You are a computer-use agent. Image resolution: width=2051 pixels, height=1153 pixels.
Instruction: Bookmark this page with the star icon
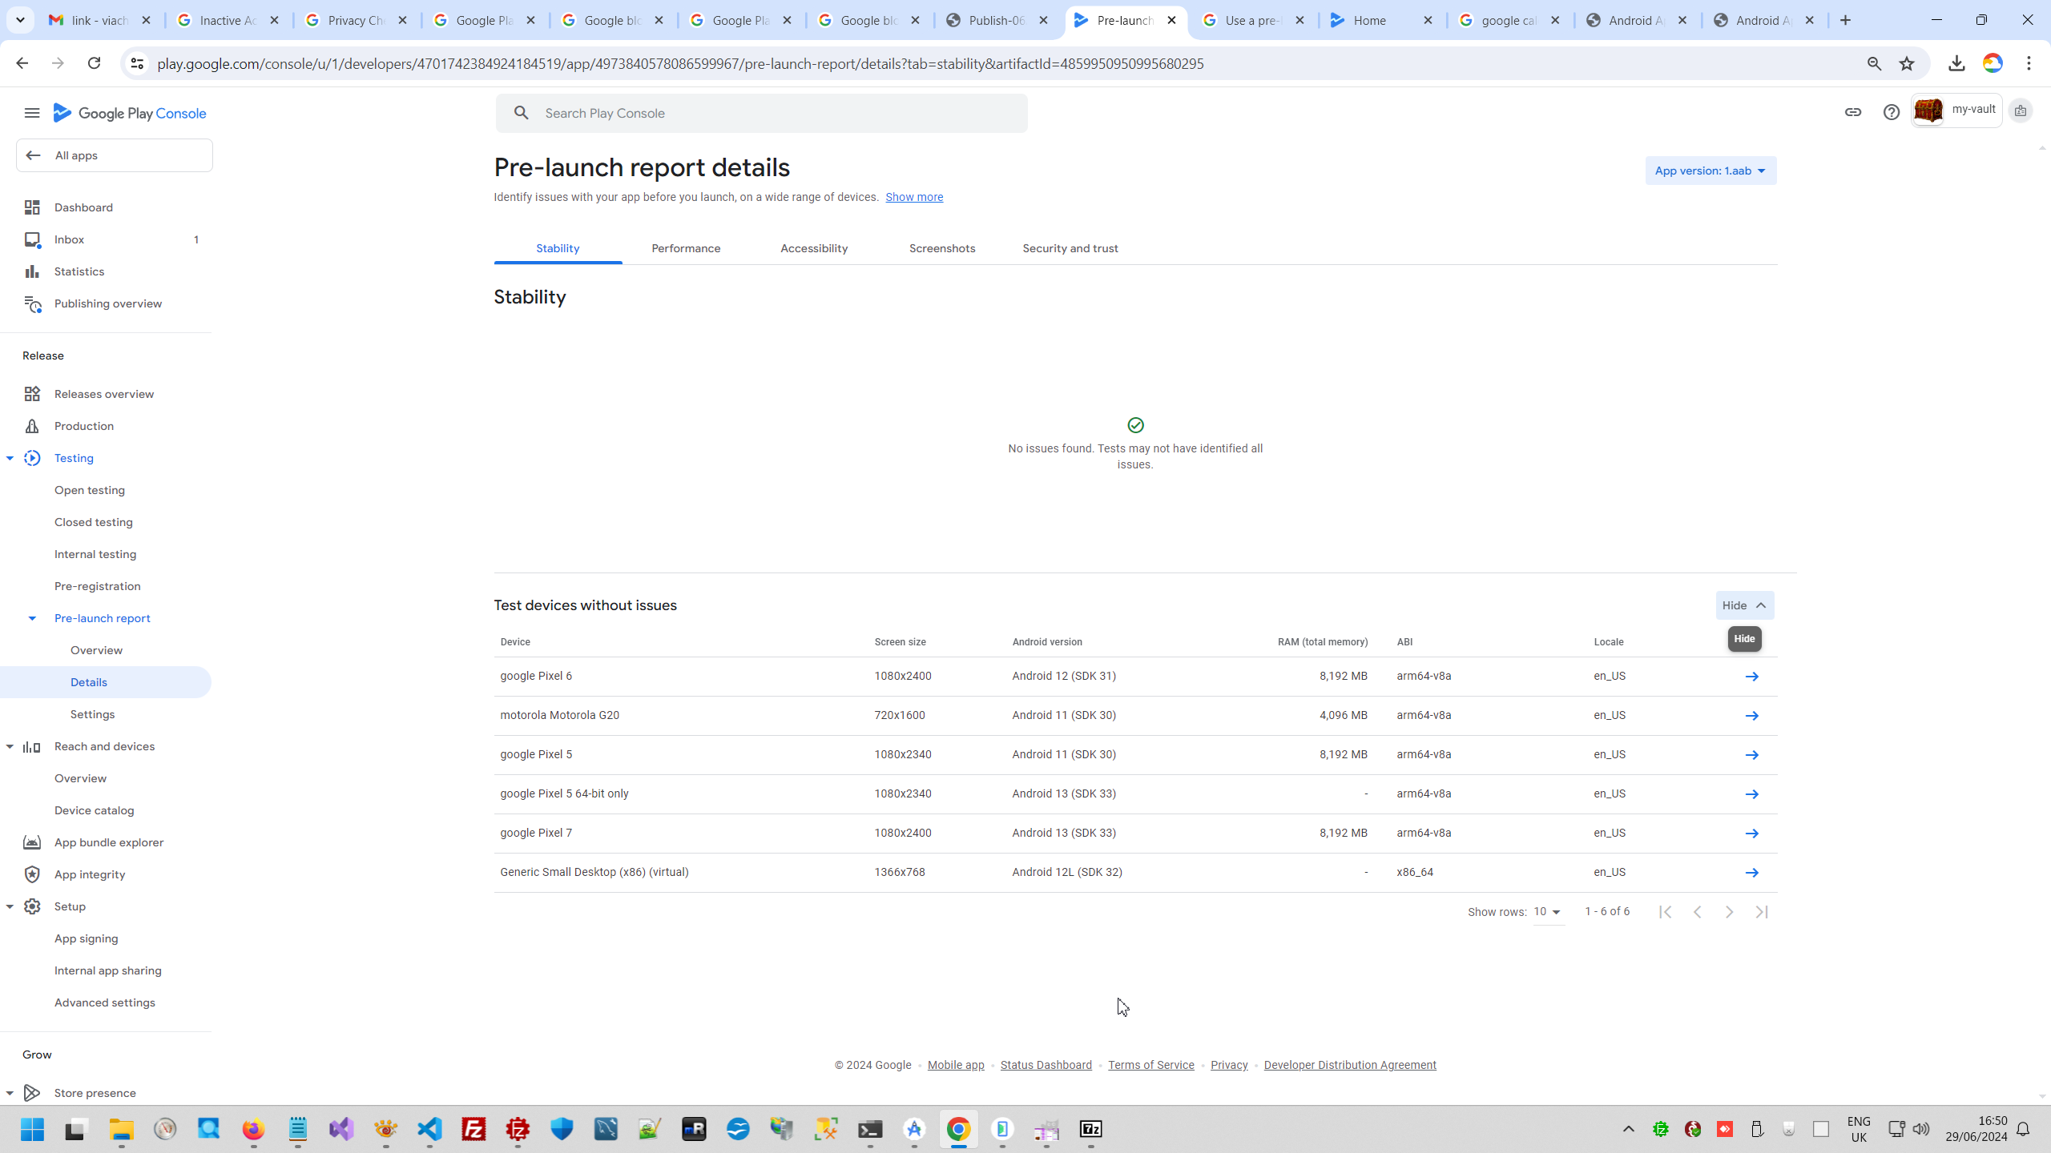(x=1907, y=63)
